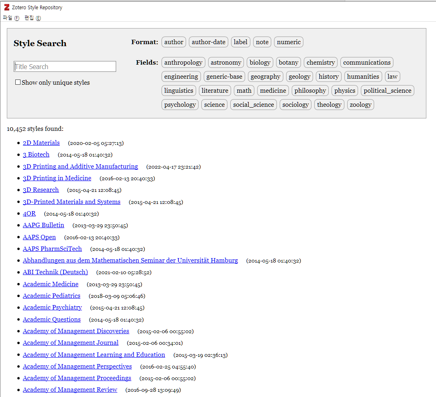436x397 pixels.
Task: Select the science field tag
Action: tap(214, 104)
